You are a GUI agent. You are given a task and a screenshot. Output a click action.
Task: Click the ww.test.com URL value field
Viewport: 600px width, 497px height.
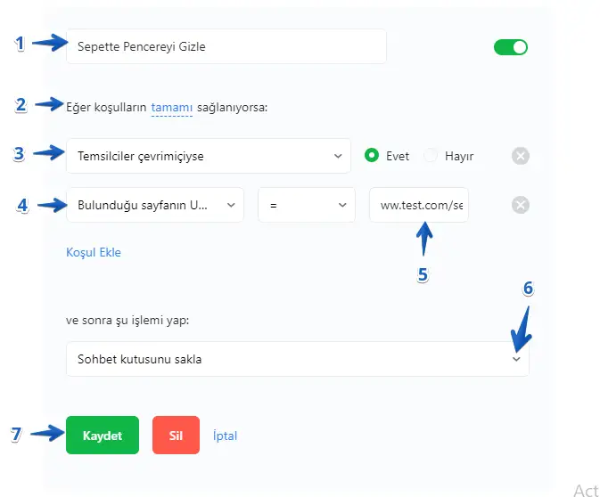pyautogui.click(x=419, y=205)
